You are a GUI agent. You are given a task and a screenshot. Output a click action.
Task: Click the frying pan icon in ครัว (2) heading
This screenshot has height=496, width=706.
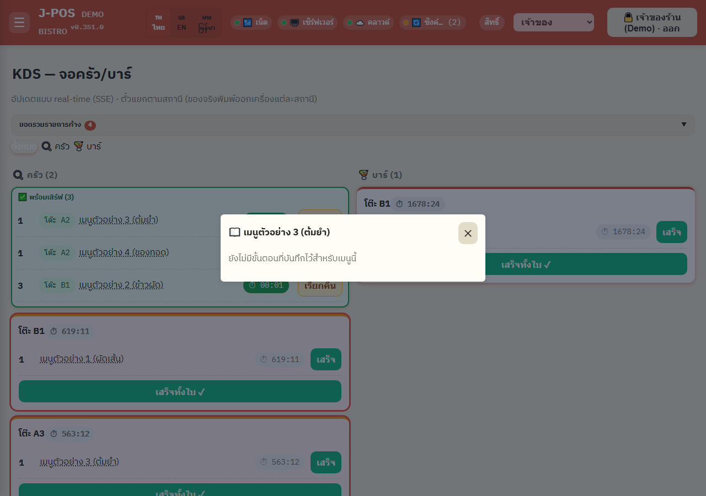pyautogui.click(x=18, y=175)
